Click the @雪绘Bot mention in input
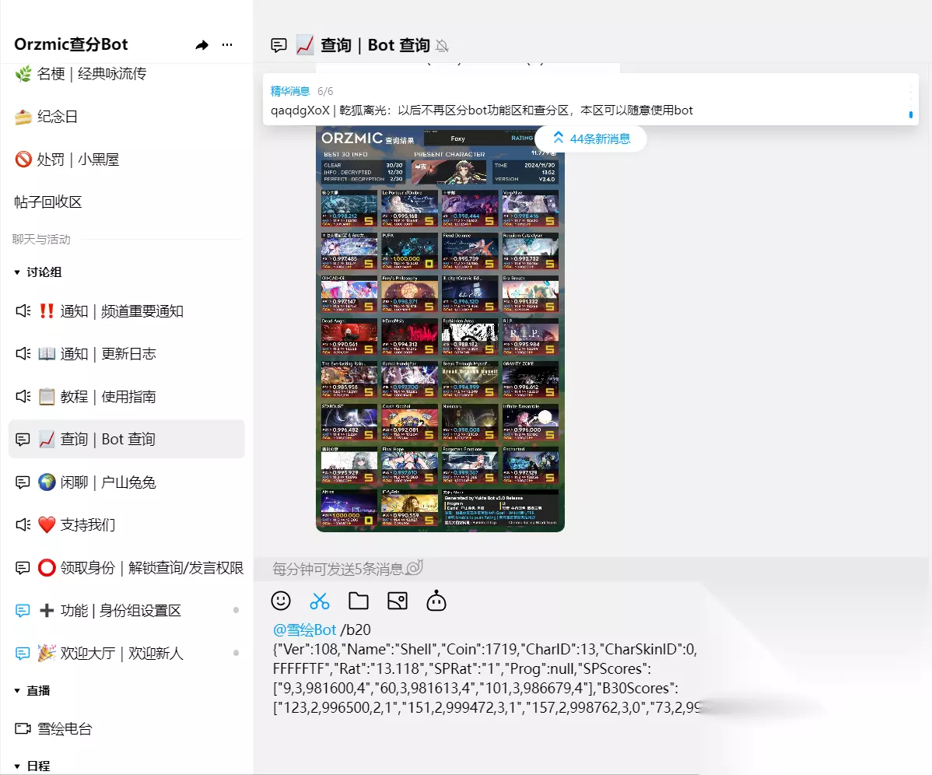This screenshot has width=932, height=775. 304,630
